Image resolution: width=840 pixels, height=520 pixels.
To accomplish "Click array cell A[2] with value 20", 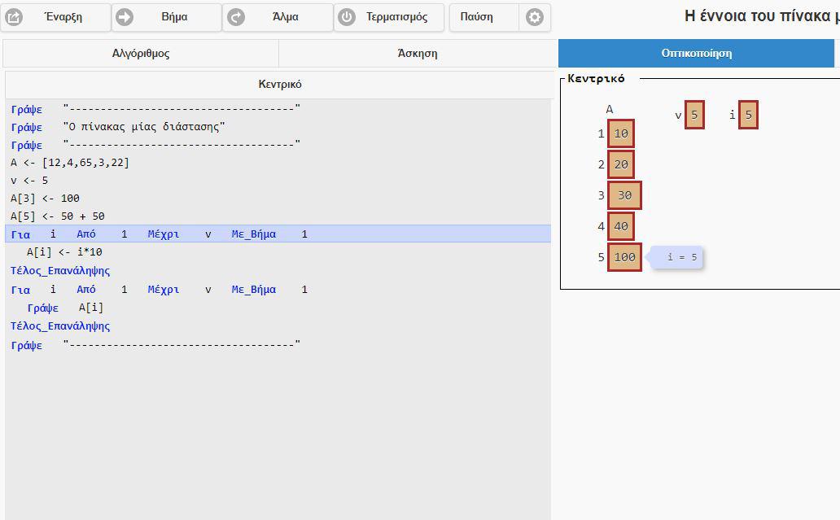I will 621,164.
